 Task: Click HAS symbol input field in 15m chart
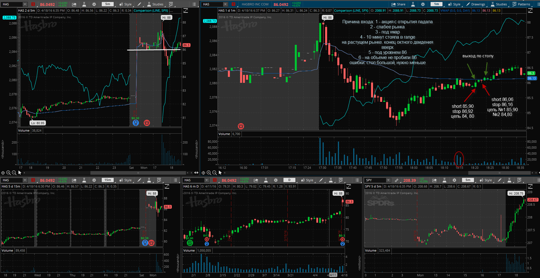(12, 180)
